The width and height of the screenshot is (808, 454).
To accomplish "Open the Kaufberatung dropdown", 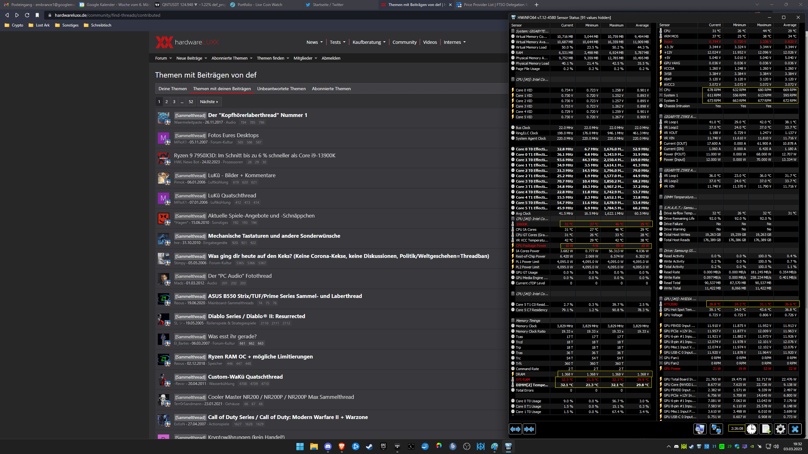I will pos(369,42).
